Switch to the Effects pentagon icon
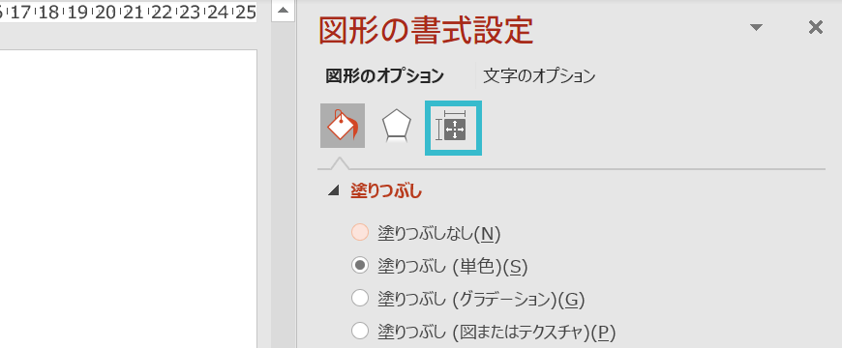The height and width of the screenshot is (348, 842). tap(397, 126)
